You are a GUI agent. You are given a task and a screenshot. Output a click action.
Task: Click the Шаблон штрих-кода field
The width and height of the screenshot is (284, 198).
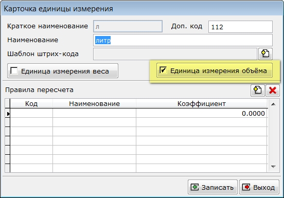[x=175, y=54]
